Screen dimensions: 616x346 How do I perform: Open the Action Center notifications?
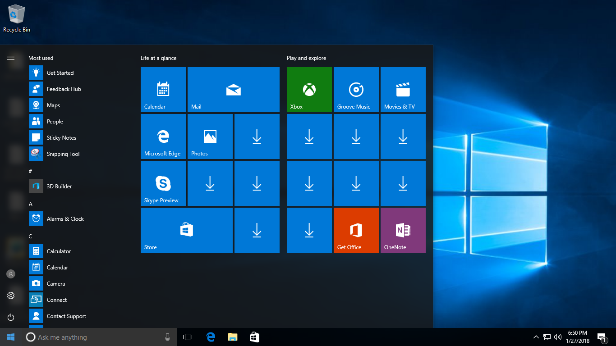pos(602,337)
